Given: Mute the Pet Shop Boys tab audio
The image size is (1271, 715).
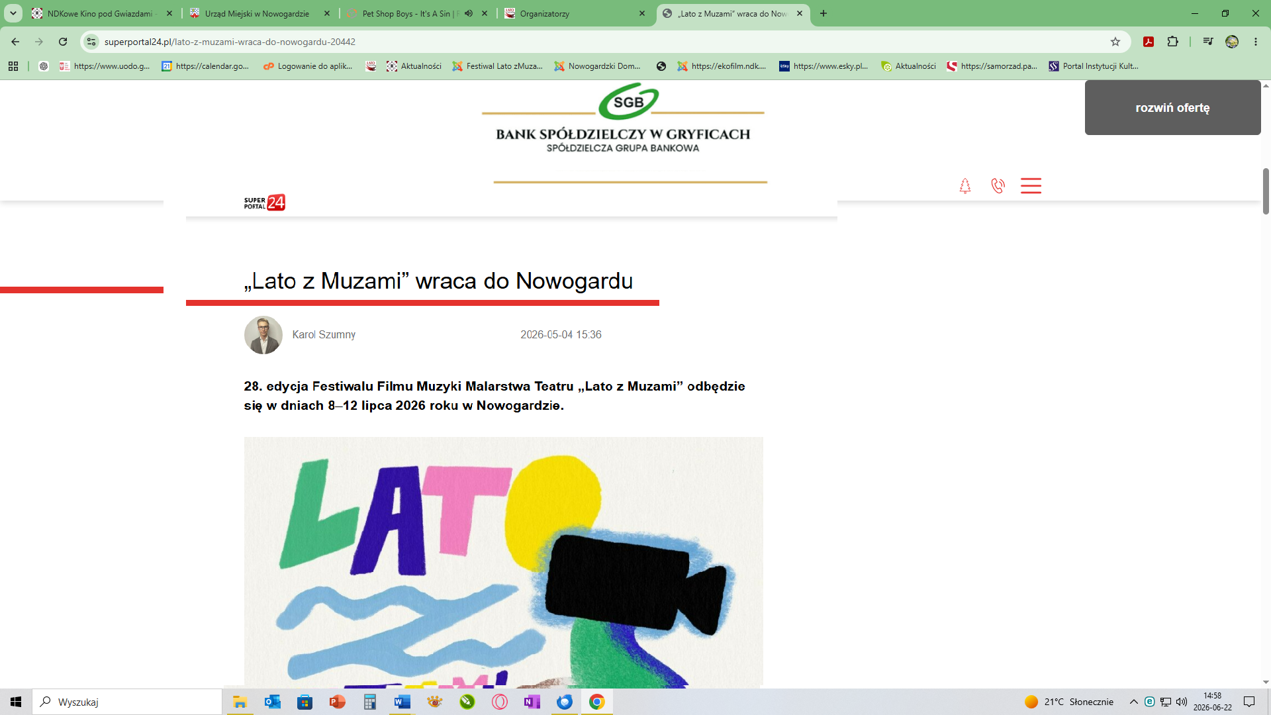Looking at the screenshot, I should click(x=469, y=13).
